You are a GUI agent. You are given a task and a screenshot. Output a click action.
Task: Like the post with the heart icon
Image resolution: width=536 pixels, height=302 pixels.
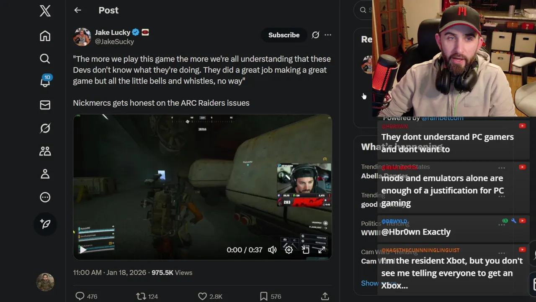pos(202,297)
